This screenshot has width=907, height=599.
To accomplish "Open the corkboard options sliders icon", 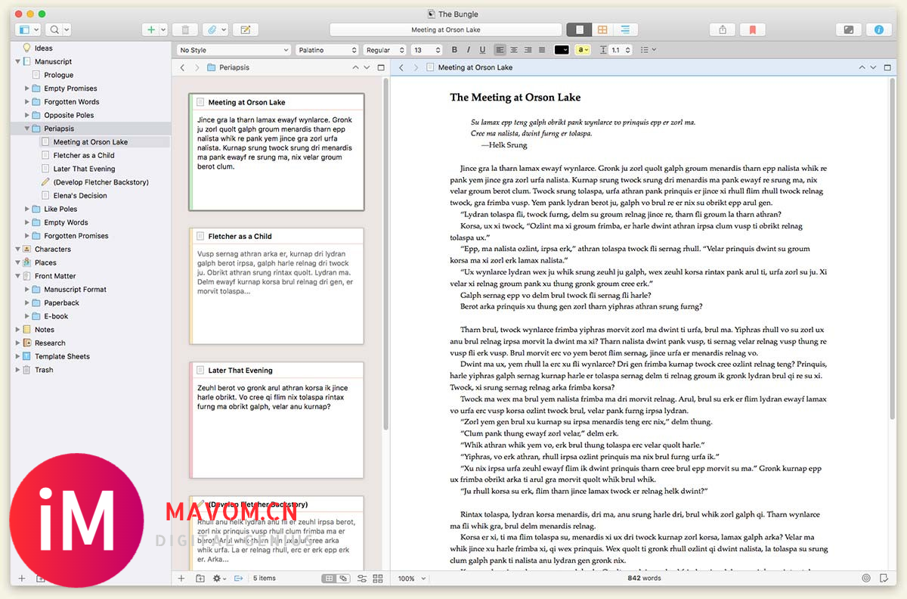I will point(362,579).
